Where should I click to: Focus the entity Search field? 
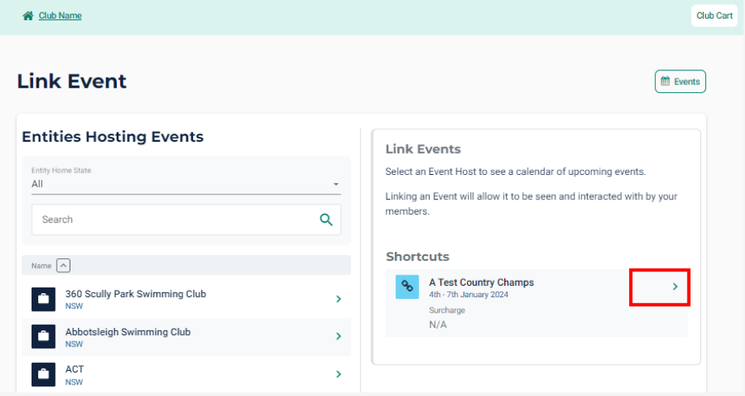186,219
